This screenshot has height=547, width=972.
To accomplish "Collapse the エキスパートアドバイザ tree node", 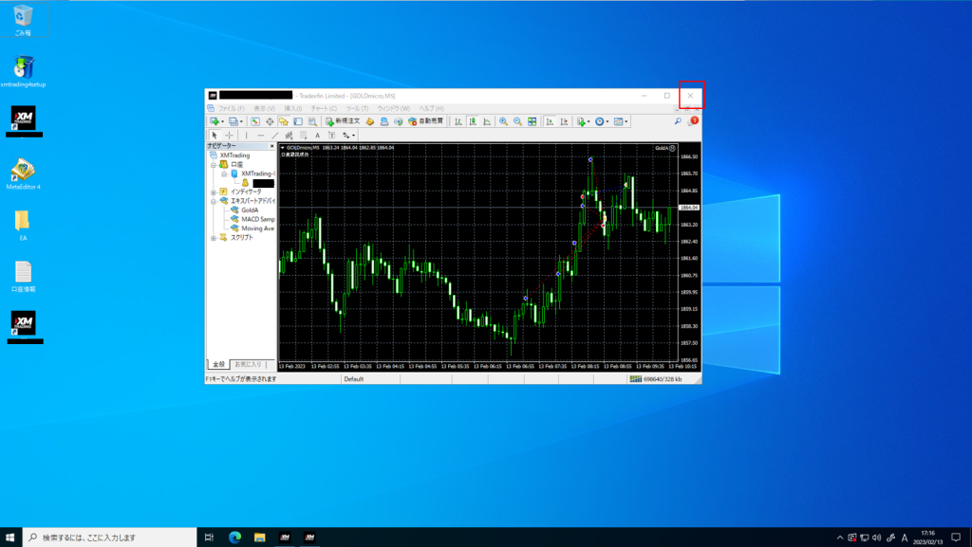I will pos(214,201).
